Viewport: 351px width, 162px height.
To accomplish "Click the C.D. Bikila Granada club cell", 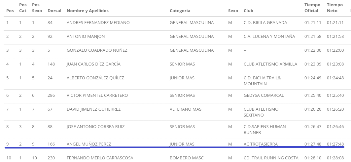I will click(x=265, y=22).
